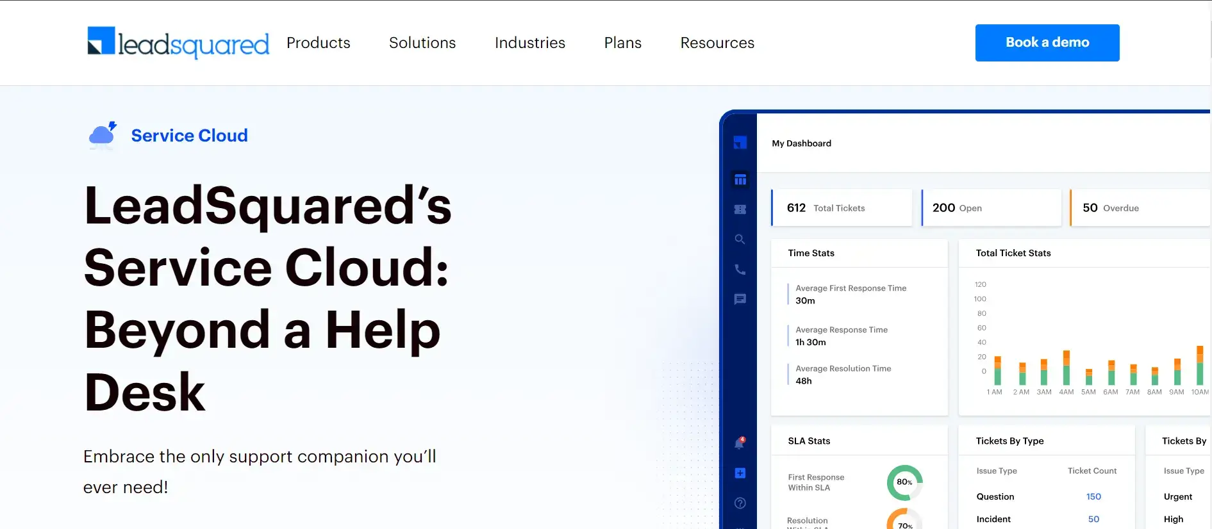Screen dimensions: 1212x529
Task: Click the 10AM bar in ticket chart
Action: (1200, 365)
